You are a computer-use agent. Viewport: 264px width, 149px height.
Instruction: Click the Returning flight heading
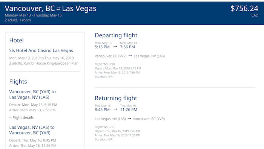(116, 98)
